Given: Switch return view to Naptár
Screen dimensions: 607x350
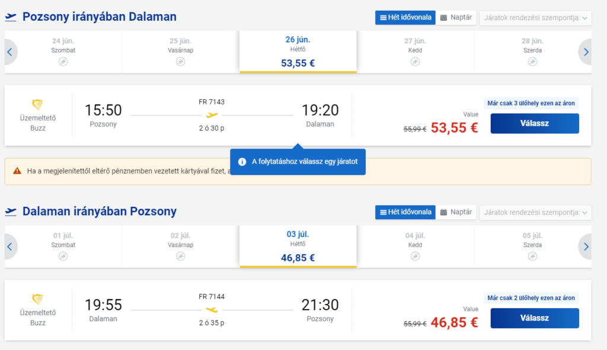Looking at the screenshot, I should click(456, 212).
